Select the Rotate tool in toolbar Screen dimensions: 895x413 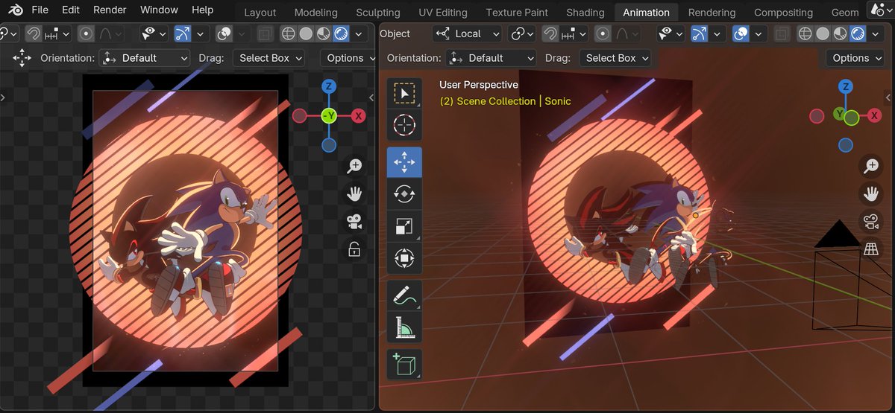(x=404, y=194)
